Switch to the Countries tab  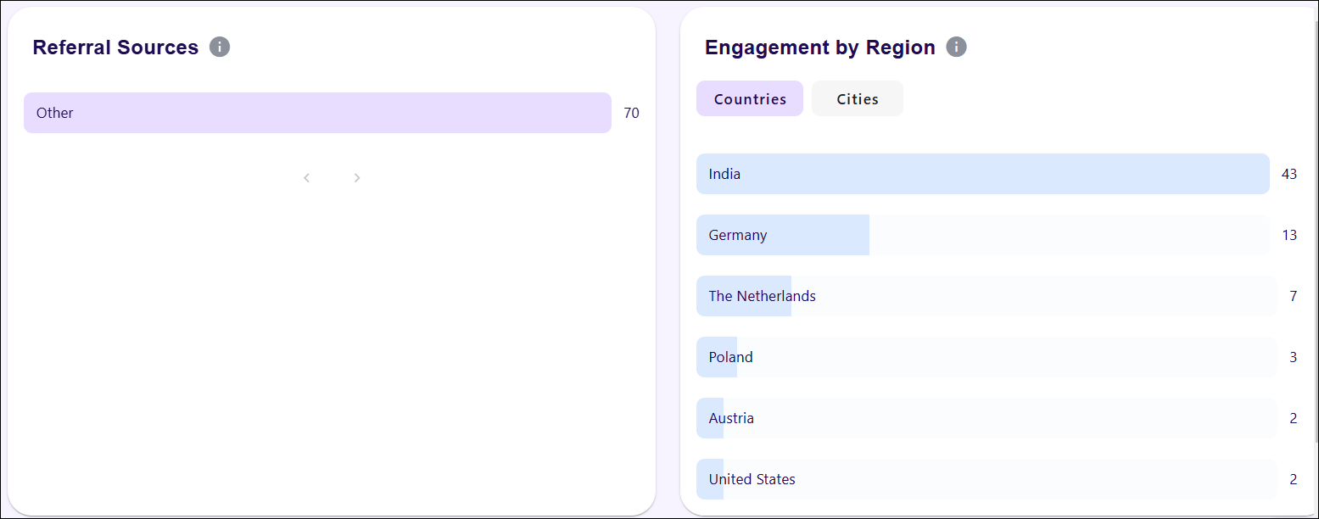click(x=750, y=99)
